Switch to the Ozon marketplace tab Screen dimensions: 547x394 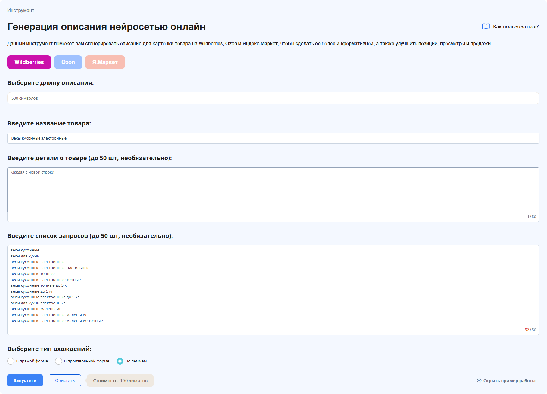[x=68, y=62]
